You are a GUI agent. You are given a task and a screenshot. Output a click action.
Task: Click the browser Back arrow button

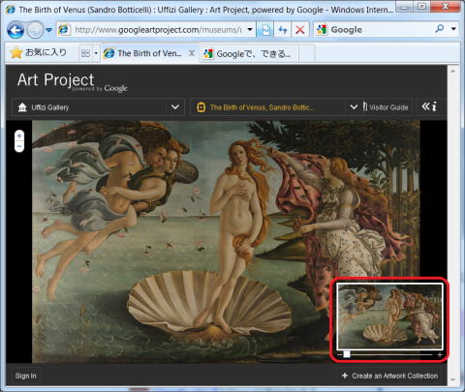tap(15, 30)
